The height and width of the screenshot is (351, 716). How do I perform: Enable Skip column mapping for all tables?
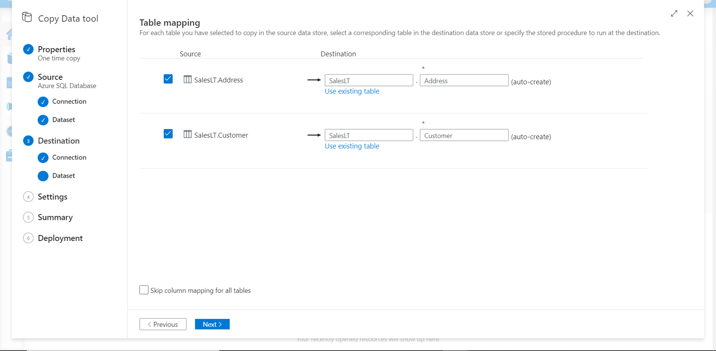point(144,290)
